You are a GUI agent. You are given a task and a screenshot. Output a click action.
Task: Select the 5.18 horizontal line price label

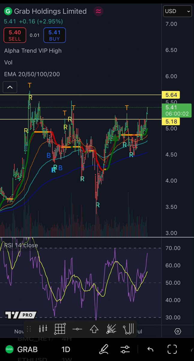(x=171, y=121)
